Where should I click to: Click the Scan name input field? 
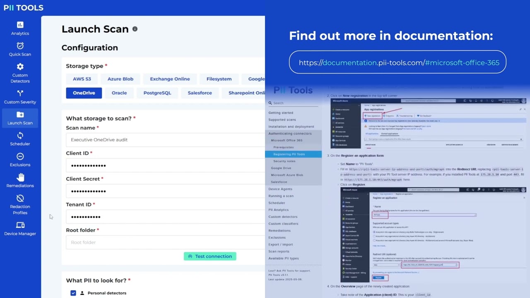tap(165, 140)
